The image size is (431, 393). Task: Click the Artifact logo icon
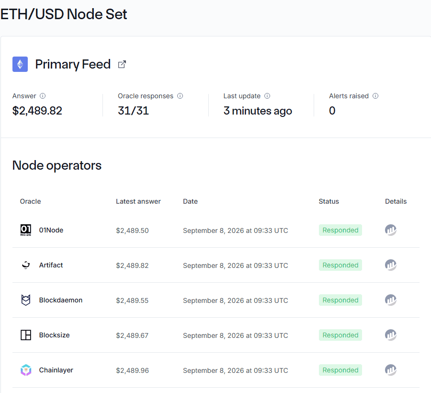pos(26,265)
